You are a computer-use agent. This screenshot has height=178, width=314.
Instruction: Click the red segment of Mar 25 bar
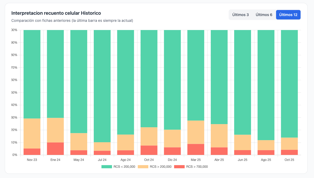(x=196, y=149)
